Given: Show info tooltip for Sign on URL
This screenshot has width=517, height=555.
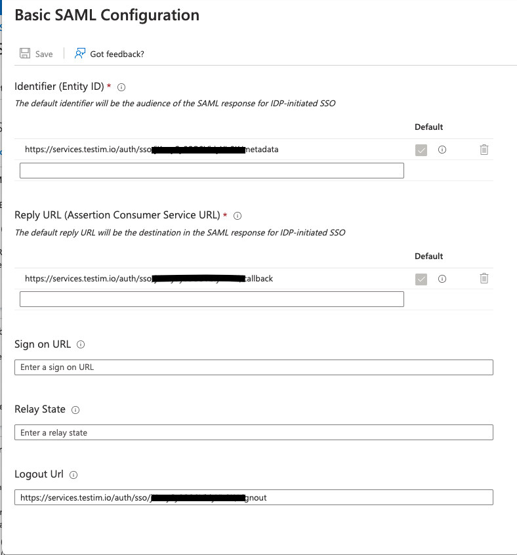Looking at the screenshot, I should (x=81, y=344).
